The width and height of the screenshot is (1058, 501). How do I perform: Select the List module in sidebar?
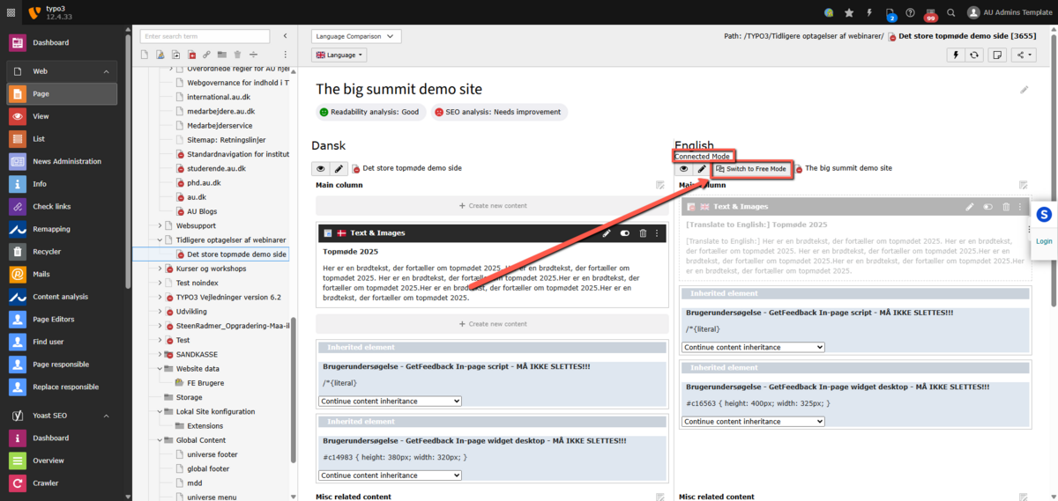click(39, 139)
